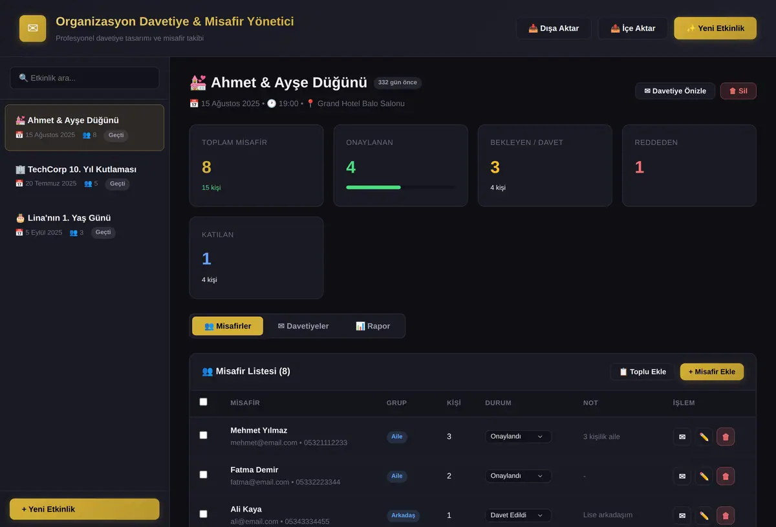Delete Mehmet Yılmaz using the trash icon
This screenshot has width=776, height=527.
coord(726,436)
